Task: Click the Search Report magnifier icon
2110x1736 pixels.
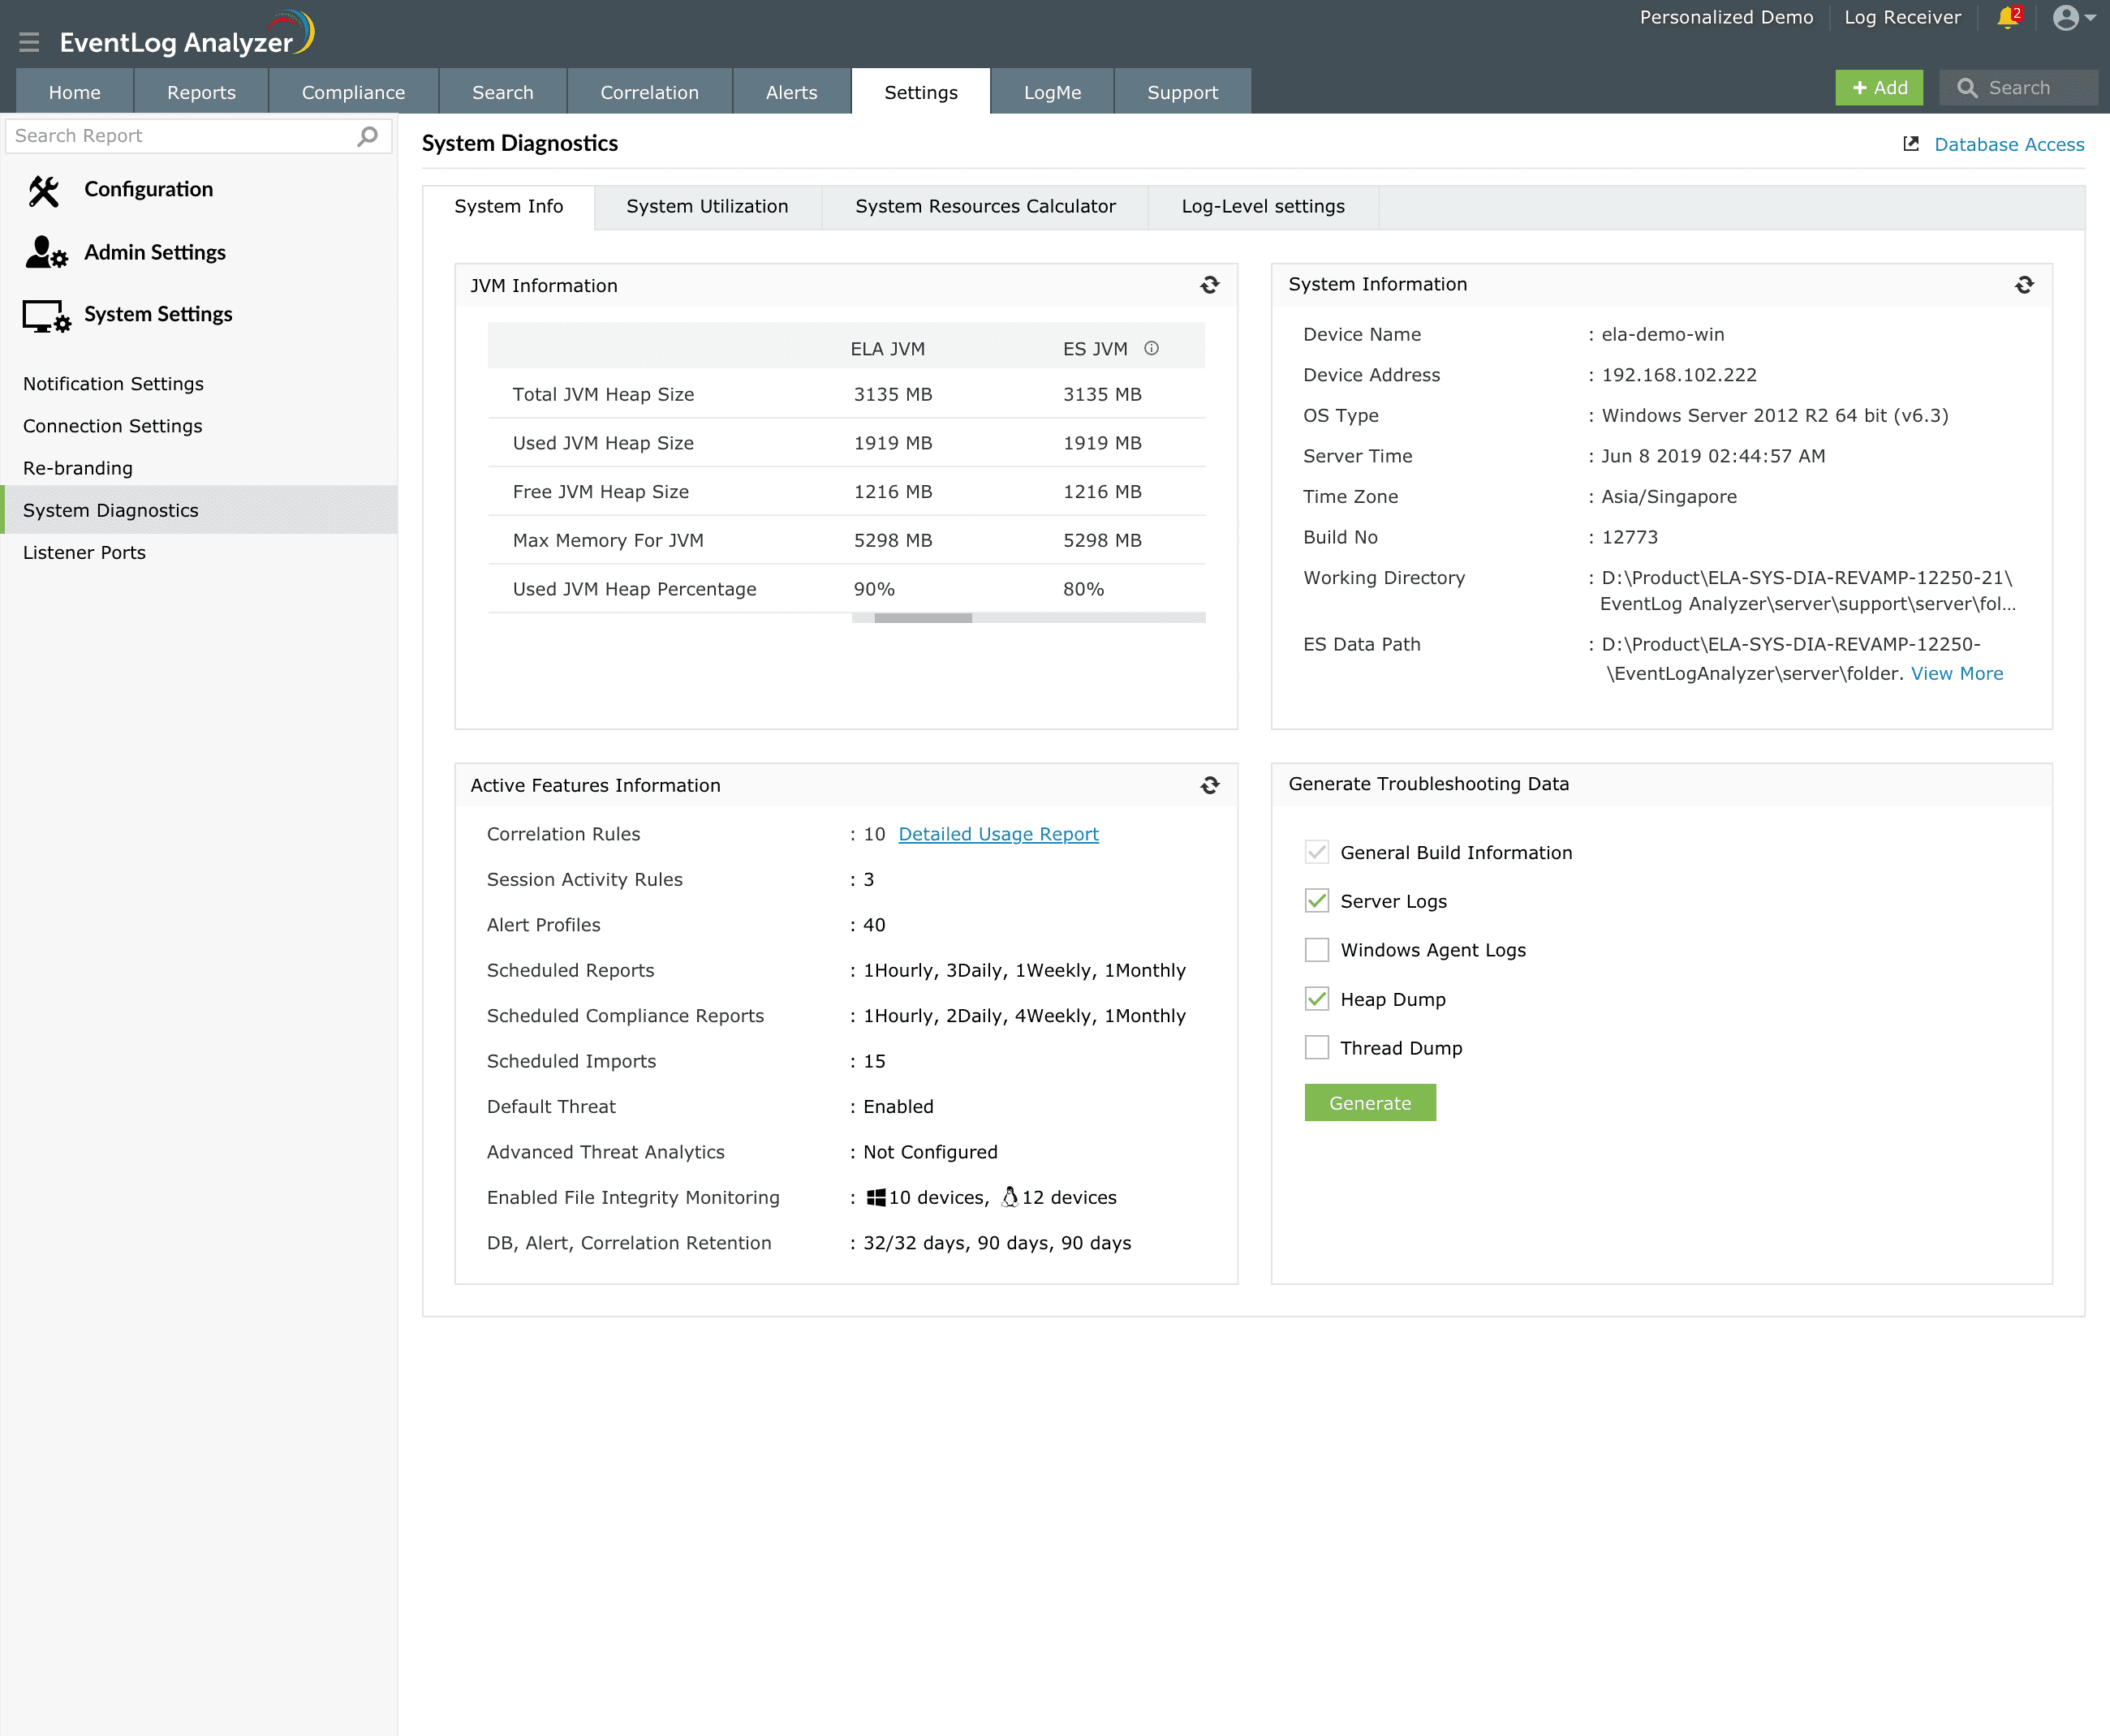Action: 367,136
